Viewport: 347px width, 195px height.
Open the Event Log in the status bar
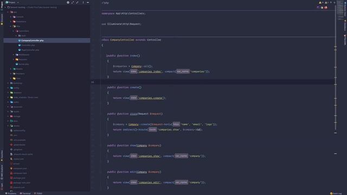(336, 193)
